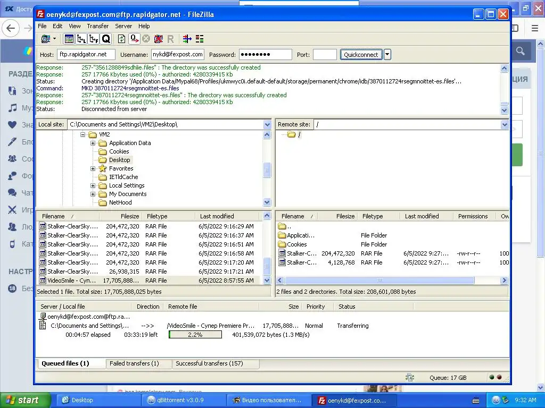Click the Quickconnect button
Viewport: 545px width, 408px height.
click(361, 55)
